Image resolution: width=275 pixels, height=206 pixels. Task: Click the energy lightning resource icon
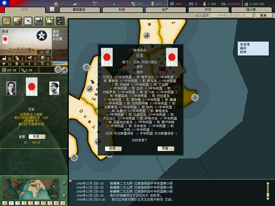tap(56, 4)
